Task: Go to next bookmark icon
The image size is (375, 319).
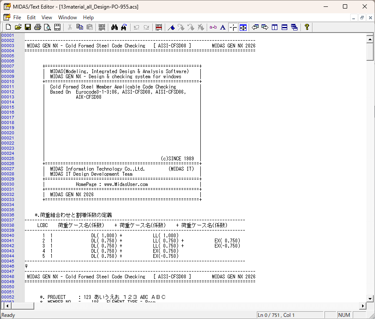Action: (x=181, y=27)
